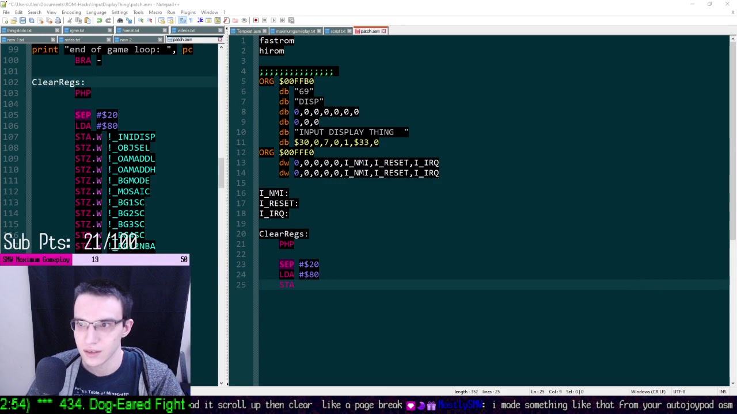Click the Copy toolbar icon
737x414 pixels.
[x=78, y=20]
